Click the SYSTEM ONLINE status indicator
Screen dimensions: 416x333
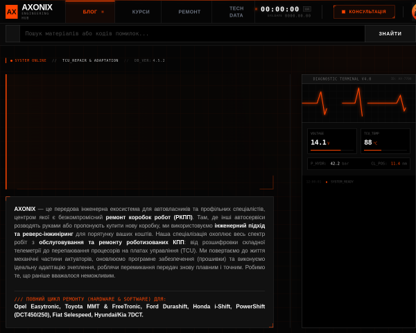point(28,60)
